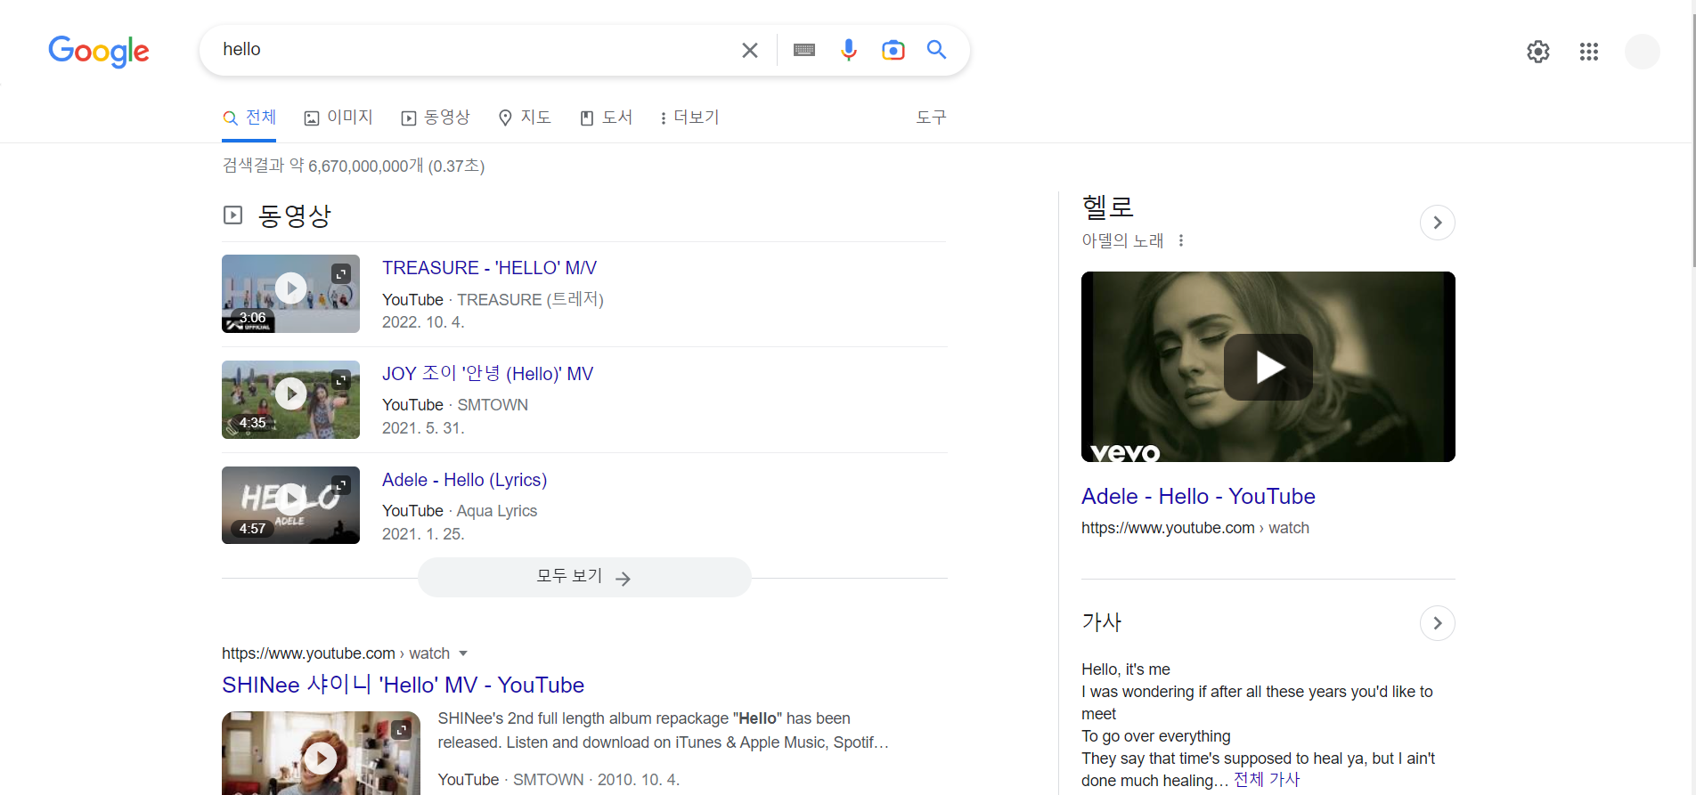The width and height of the screenshot is (1696, 795).
Task: Open Google Lens image search camera icon
Action: click(x=893, y=50)
